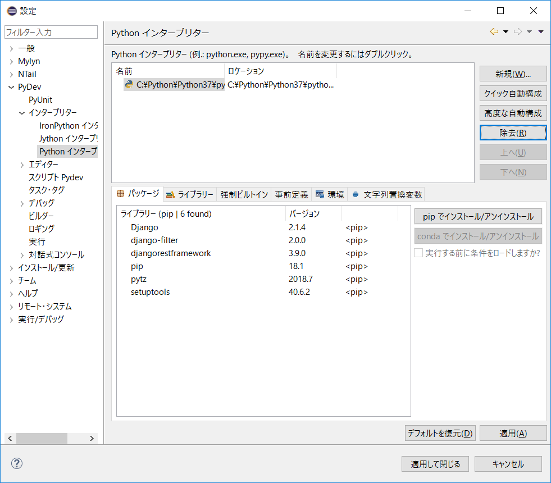
Task: Click the forward navigation arrow icon
Action: pos(518,31)
